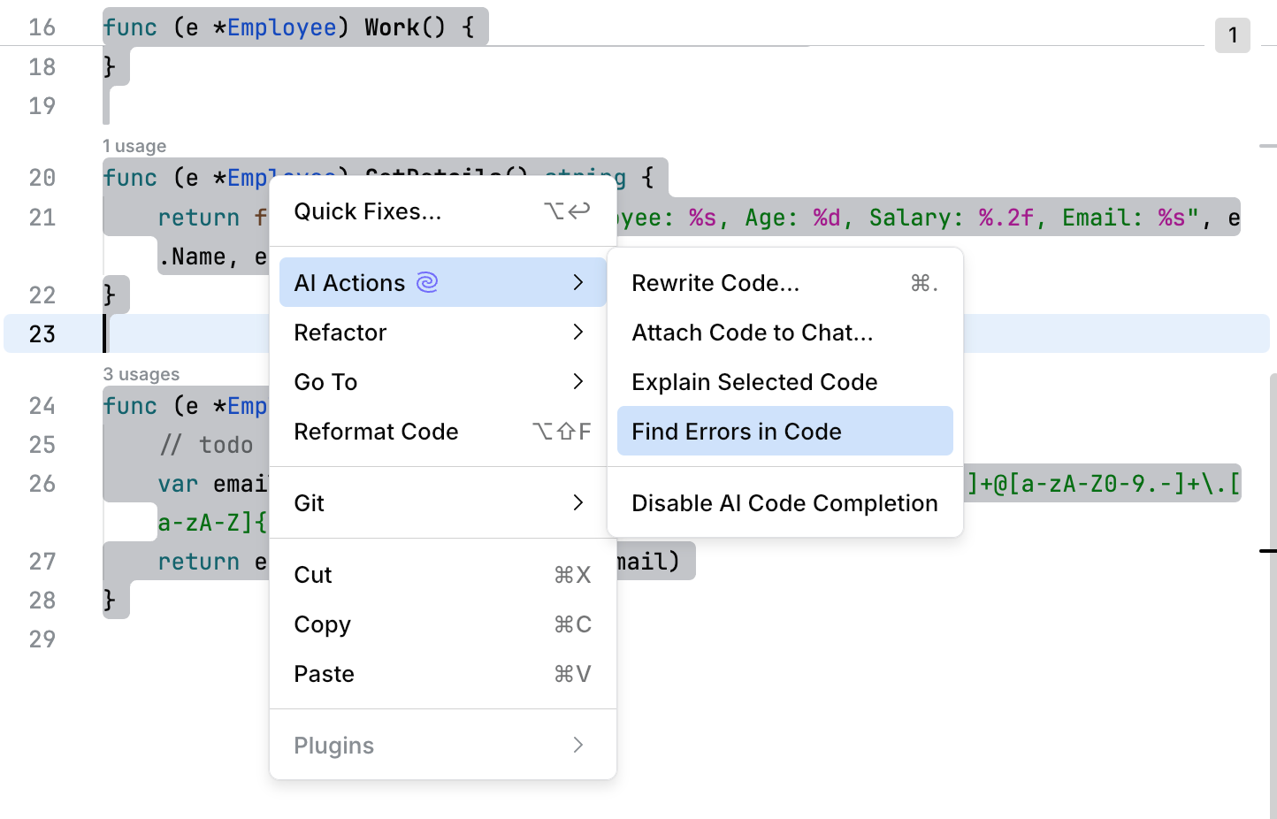Click the return keyword on line 27

tap(199, 562)
